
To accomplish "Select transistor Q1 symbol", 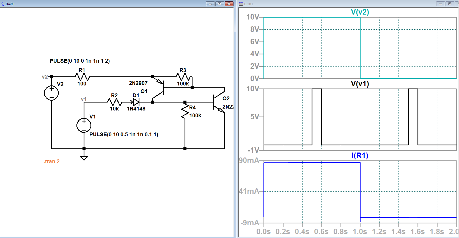I will pos(158,88).
